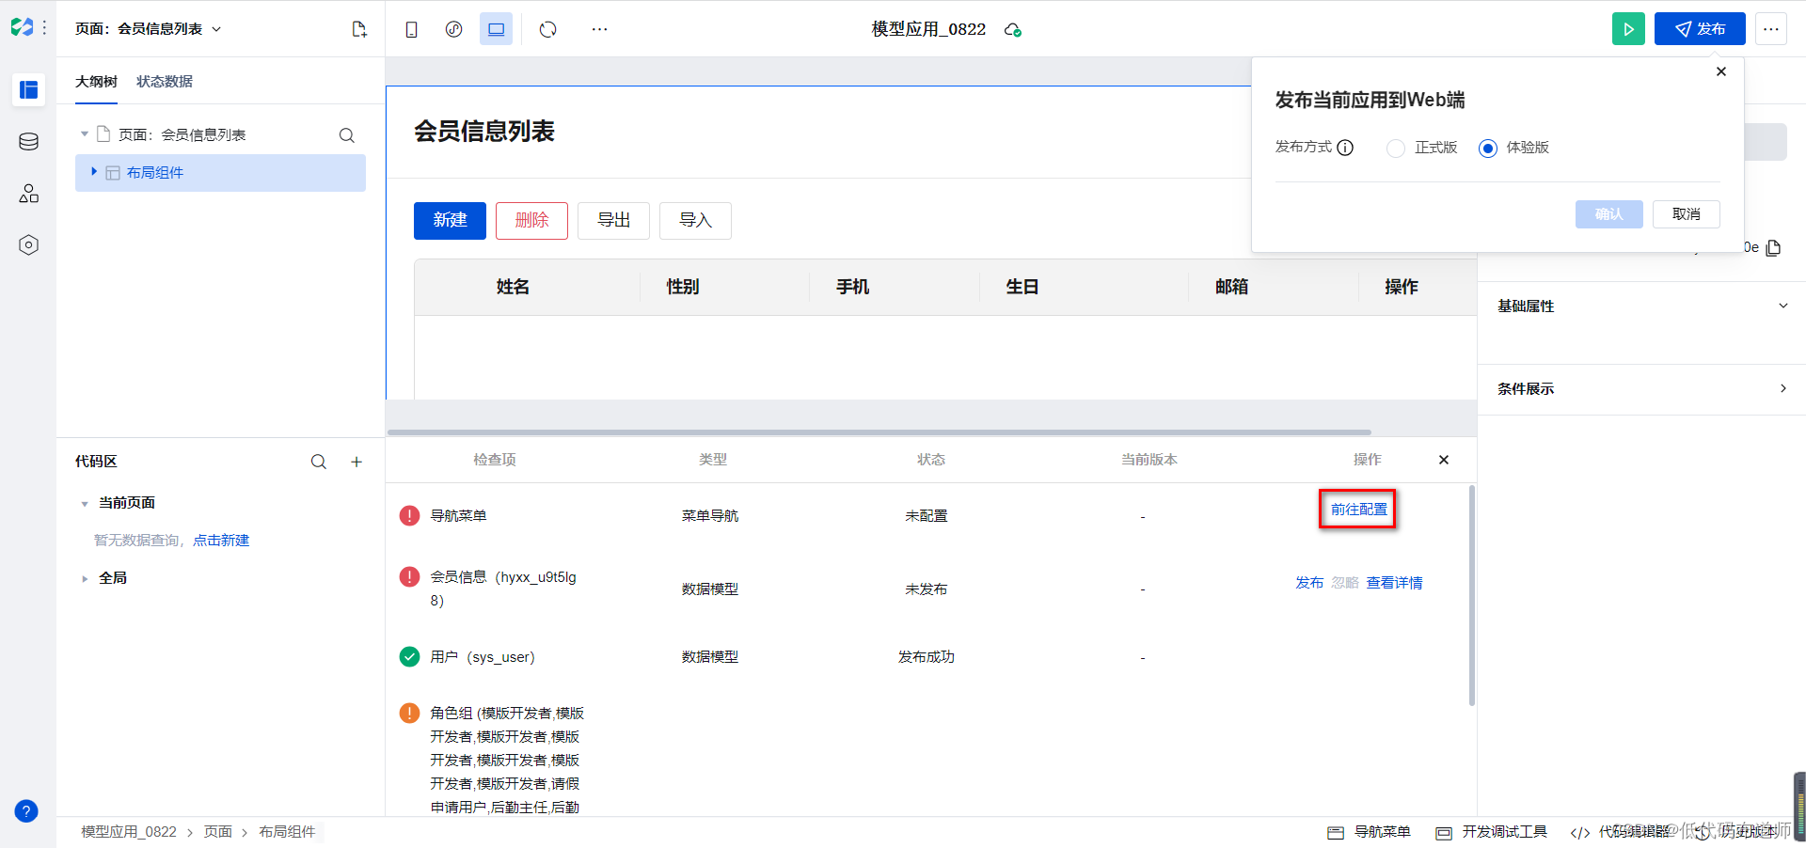
Task: Click the 取消 button in publish popup
Action: [x=1686, y=214]
